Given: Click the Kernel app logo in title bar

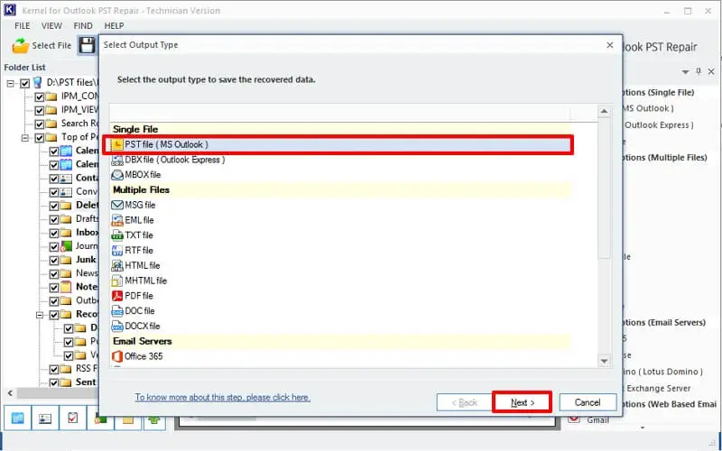Looking at the screenshot, I should point(10,10).
